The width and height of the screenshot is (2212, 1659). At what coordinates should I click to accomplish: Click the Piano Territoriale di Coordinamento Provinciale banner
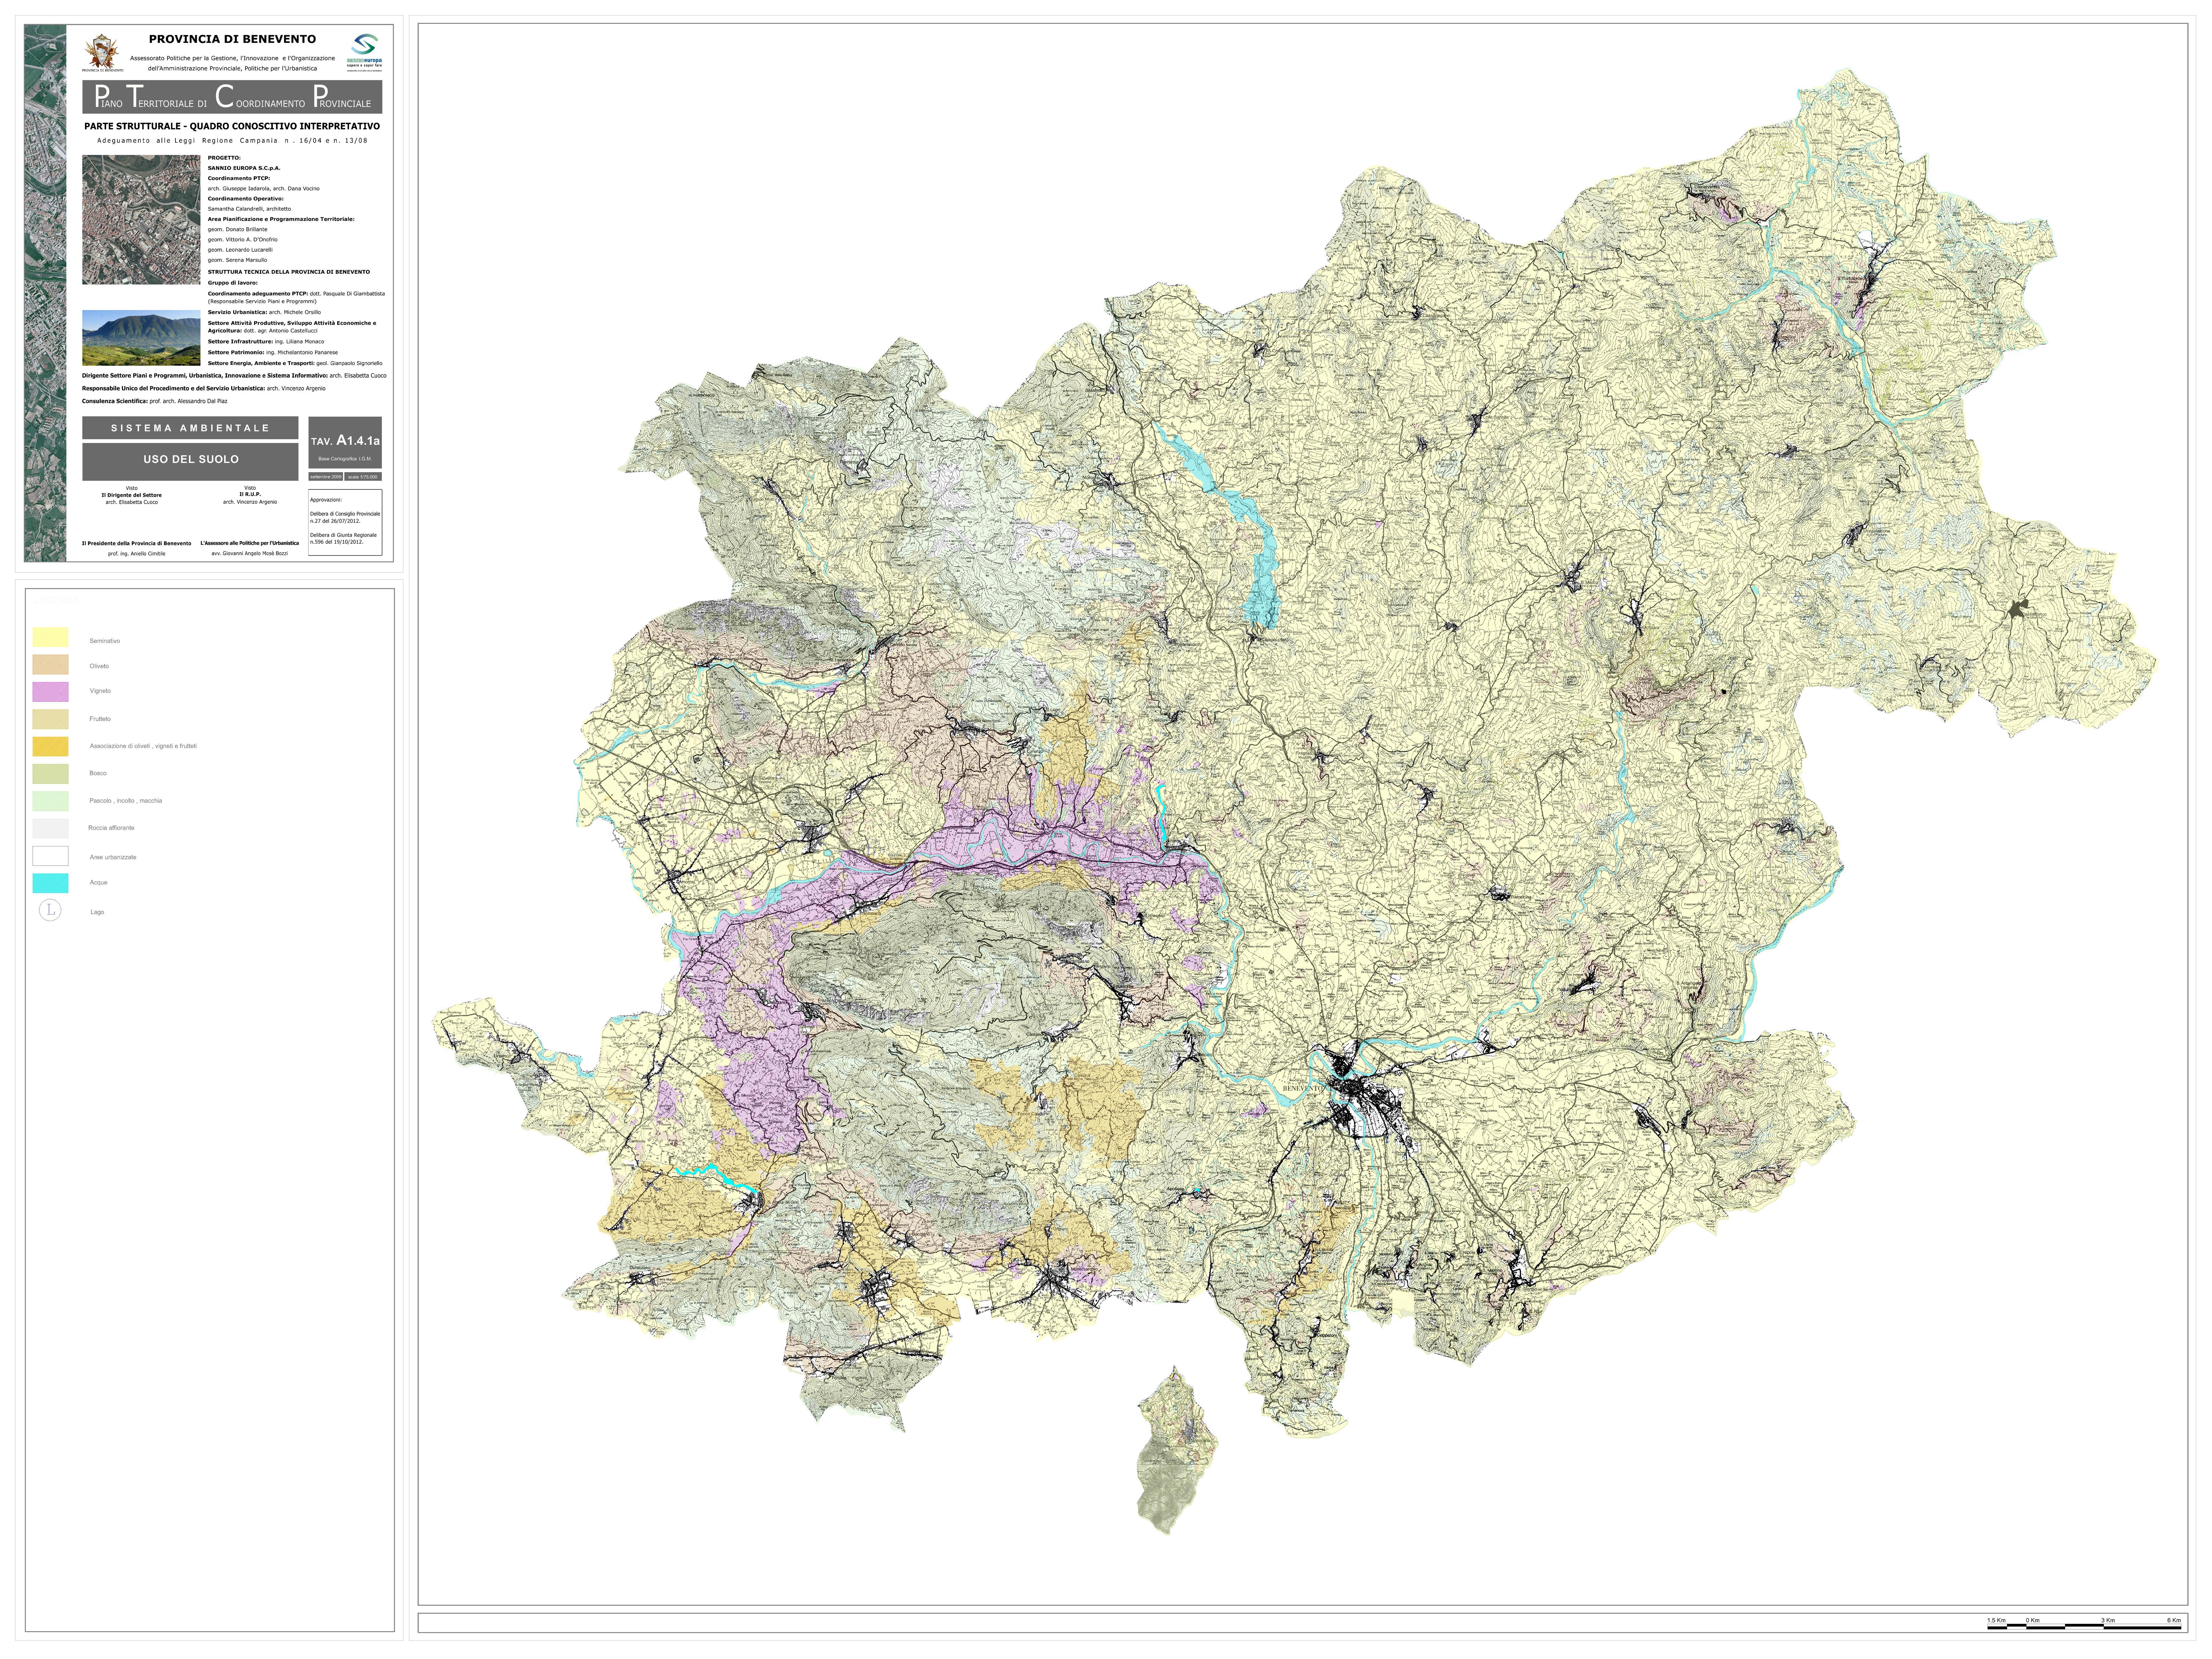click(232, 97)
